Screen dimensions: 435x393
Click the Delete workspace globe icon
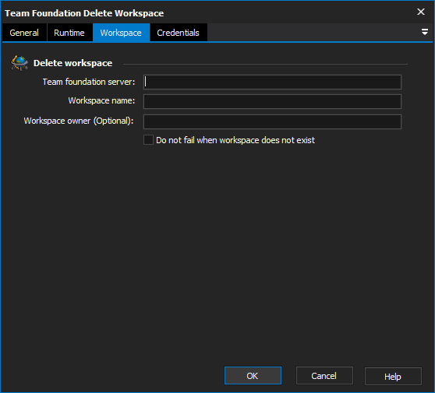point(19,63)
